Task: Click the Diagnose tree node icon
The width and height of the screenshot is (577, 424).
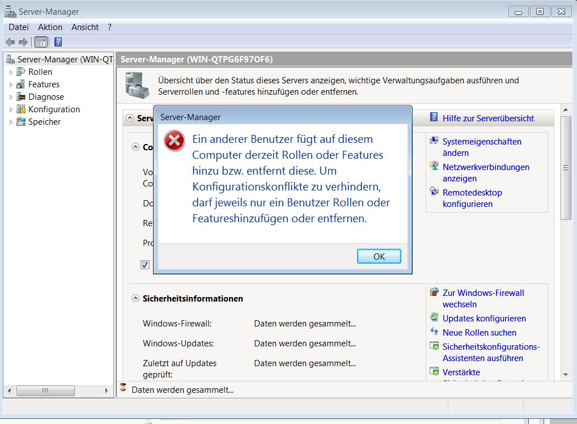Action: 21,96
